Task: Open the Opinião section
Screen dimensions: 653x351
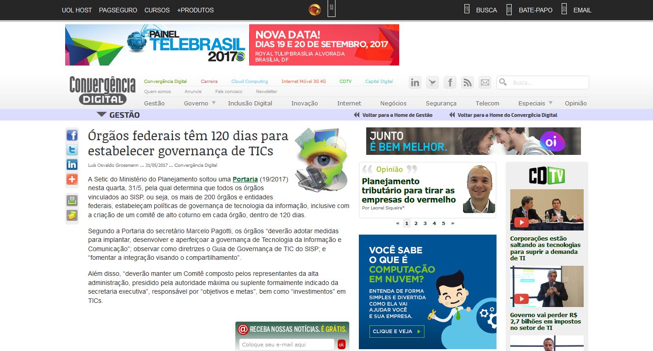Action: [576, 103]
